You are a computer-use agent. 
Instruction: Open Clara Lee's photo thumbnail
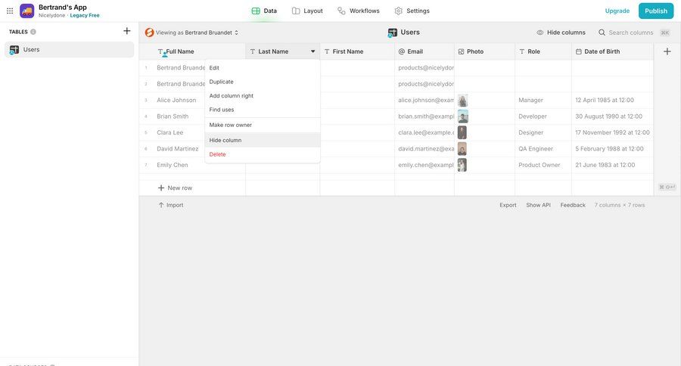click(462, 132)
